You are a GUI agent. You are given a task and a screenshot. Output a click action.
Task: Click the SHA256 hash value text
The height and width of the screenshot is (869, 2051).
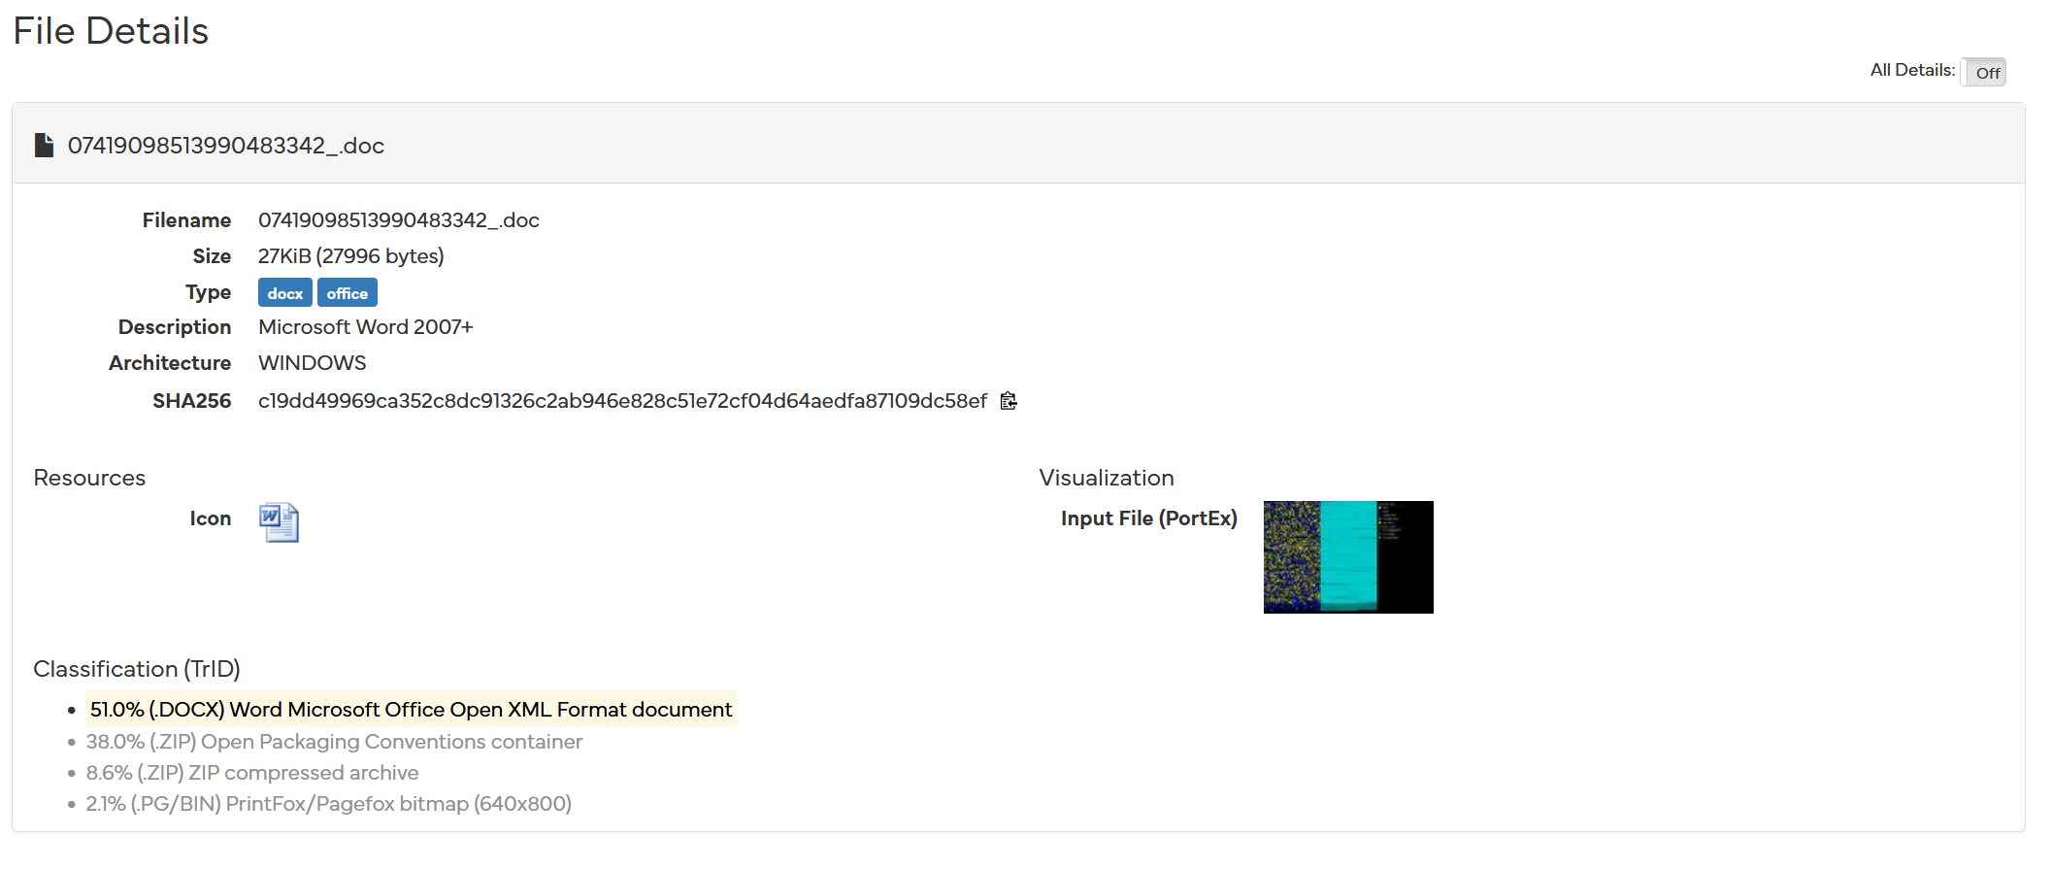[x=621, y=401]
